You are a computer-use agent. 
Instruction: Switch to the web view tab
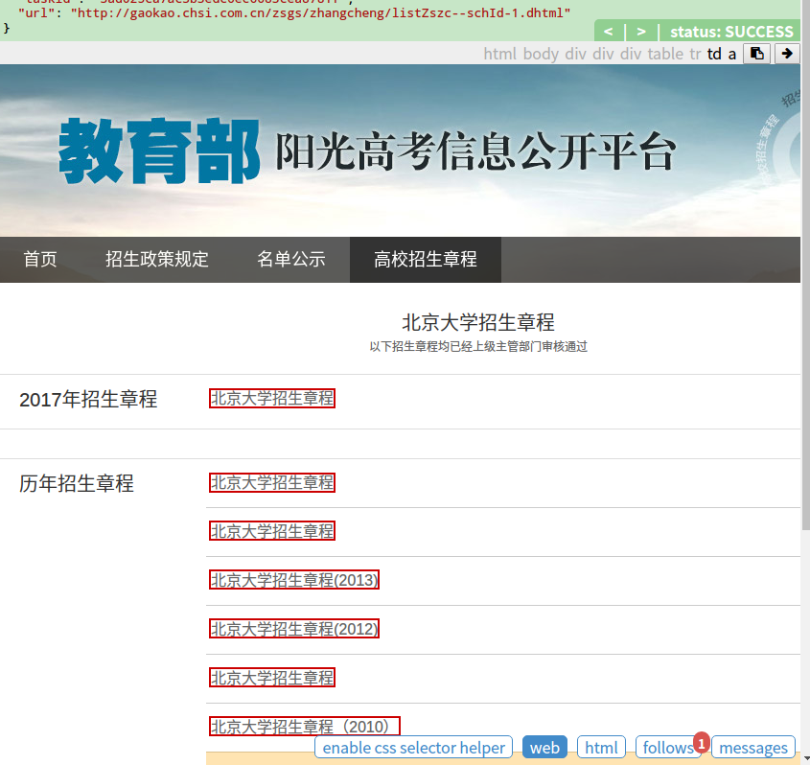(x=544, y=748)
